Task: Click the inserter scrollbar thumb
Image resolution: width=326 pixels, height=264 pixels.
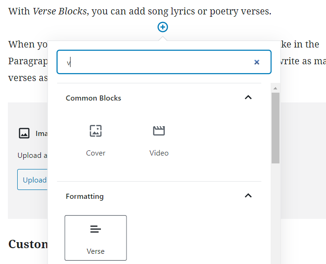Action: (275, 128)
